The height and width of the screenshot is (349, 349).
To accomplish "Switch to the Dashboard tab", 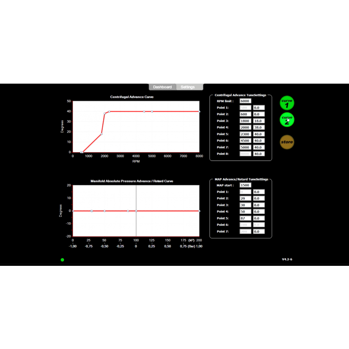I will click(162, 87).
